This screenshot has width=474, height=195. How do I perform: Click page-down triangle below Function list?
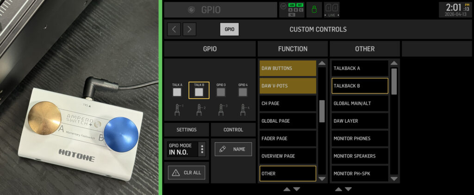click(x=297, y=189)
